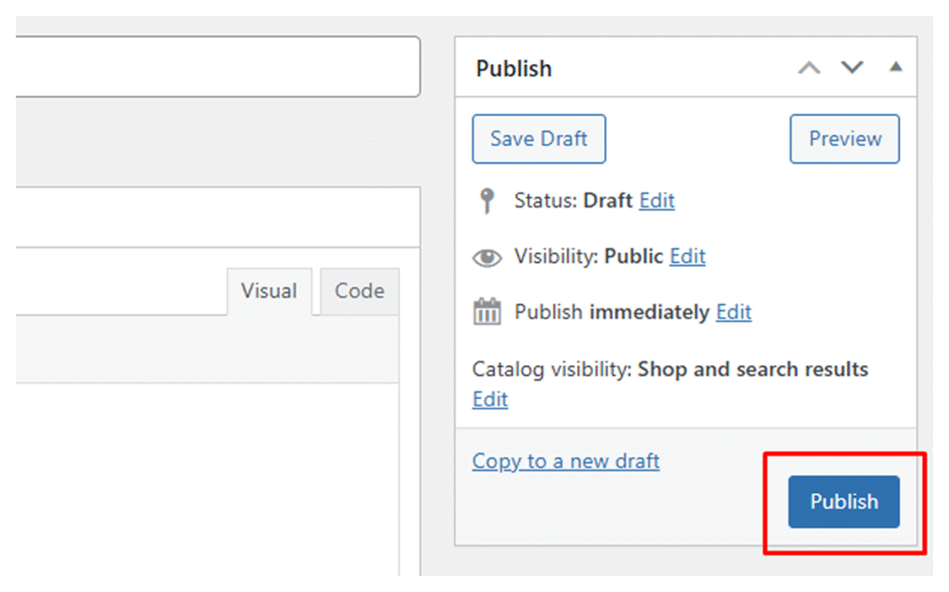
Task: Move the Publish panel down
Action: pyautogui.click(x=852, y=69)
